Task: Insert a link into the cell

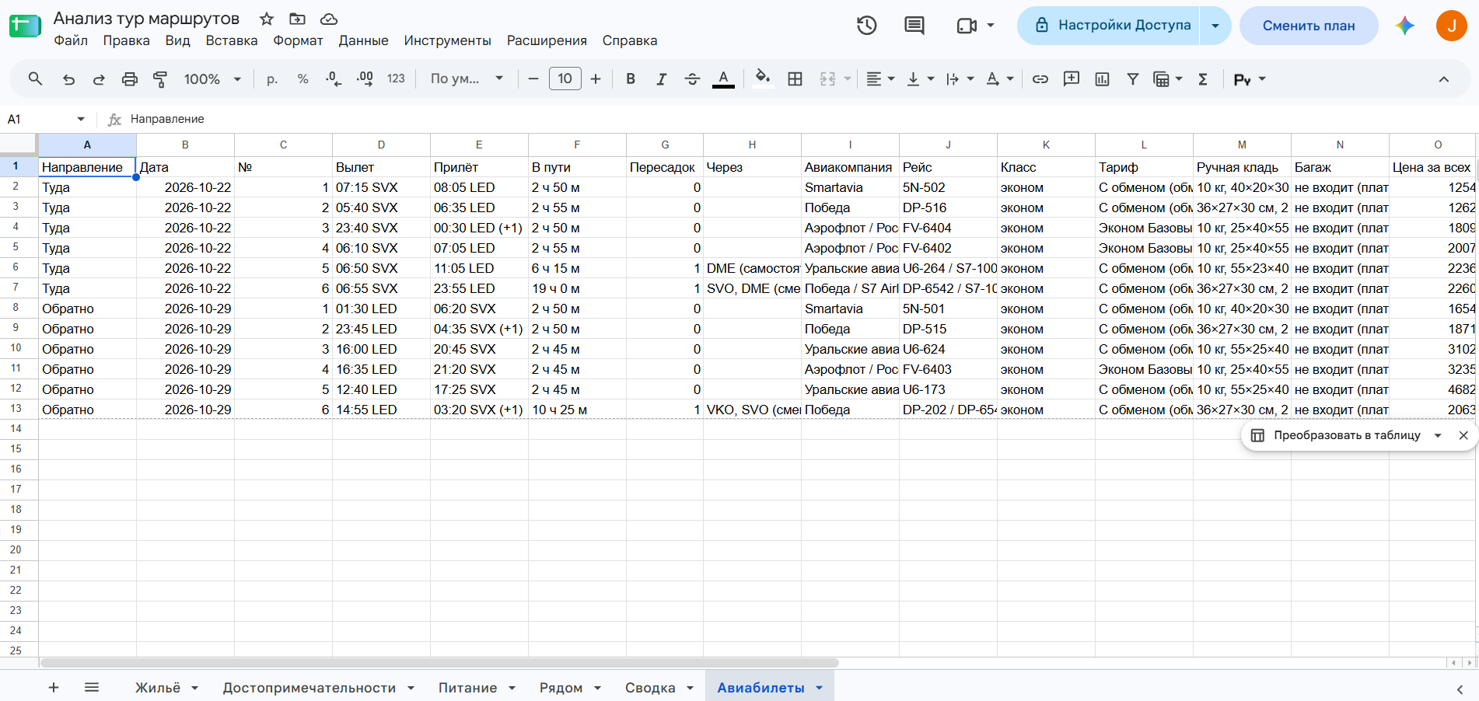Action: 1040,78
